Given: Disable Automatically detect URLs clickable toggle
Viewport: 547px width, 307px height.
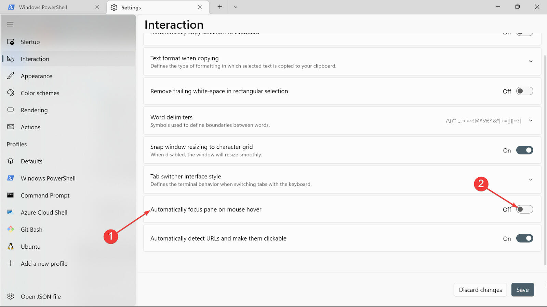Looking at the screenshot, I should click(525, 238).
